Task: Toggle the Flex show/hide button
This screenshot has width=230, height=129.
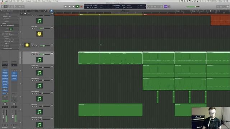Action: tap(48, 11)
